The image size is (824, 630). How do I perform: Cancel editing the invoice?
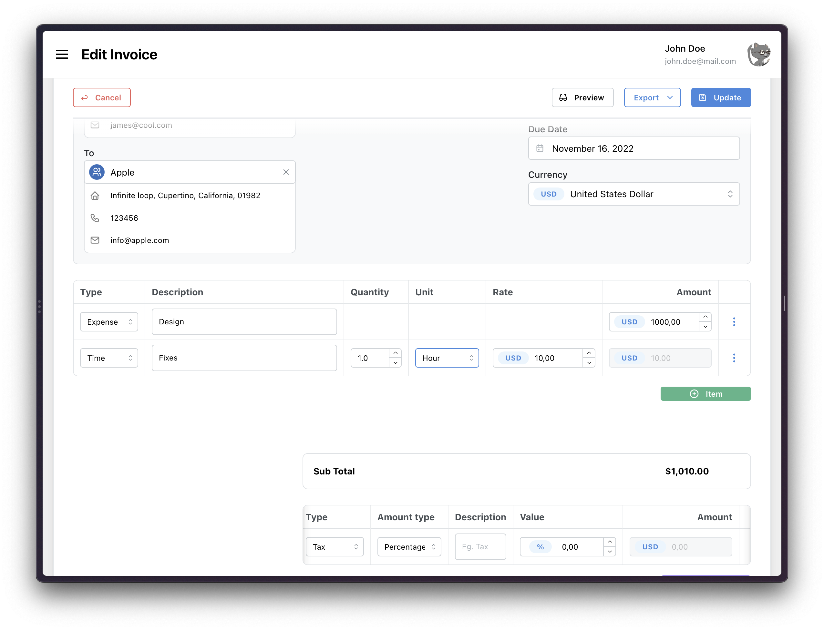[102, 97]
